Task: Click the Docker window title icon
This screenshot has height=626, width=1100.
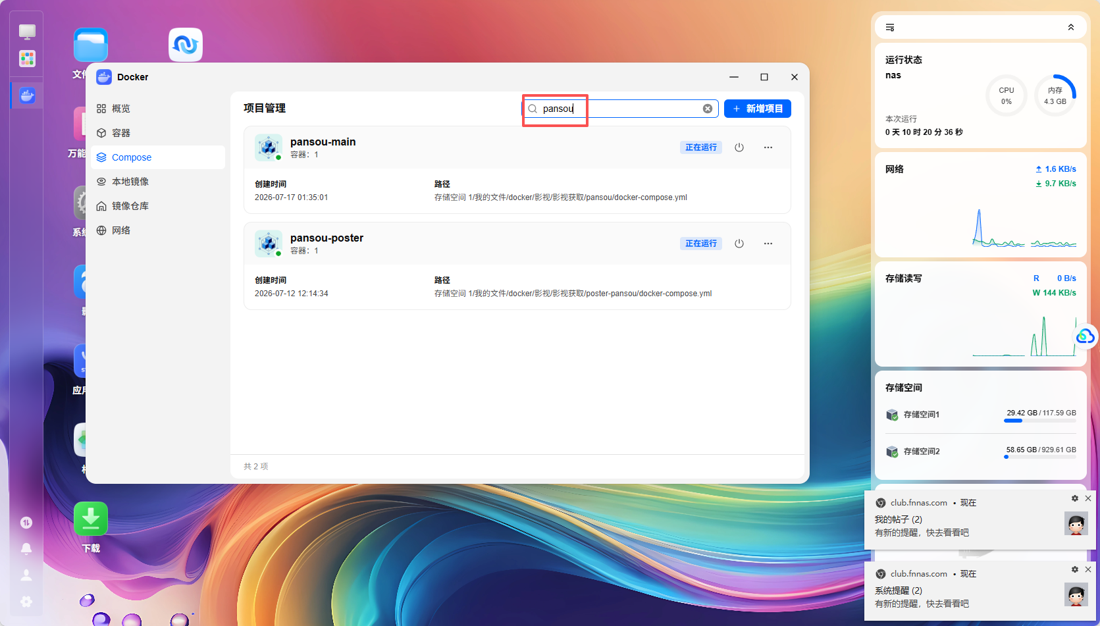Action: [104, 77]
